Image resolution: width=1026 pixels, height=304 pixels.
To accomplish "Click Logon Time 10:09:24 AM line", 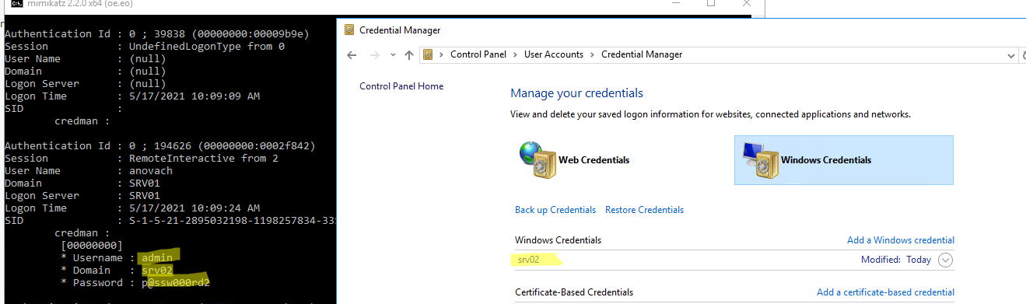I will pyautogui.click(x=132, y=208).
